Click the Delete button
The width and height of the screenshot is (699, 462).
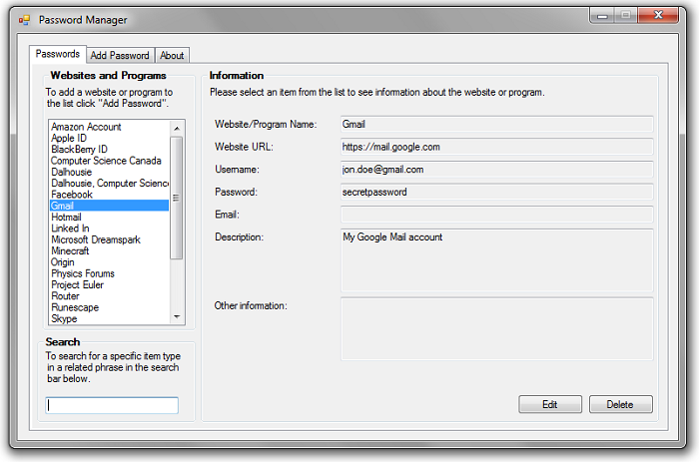620,404
